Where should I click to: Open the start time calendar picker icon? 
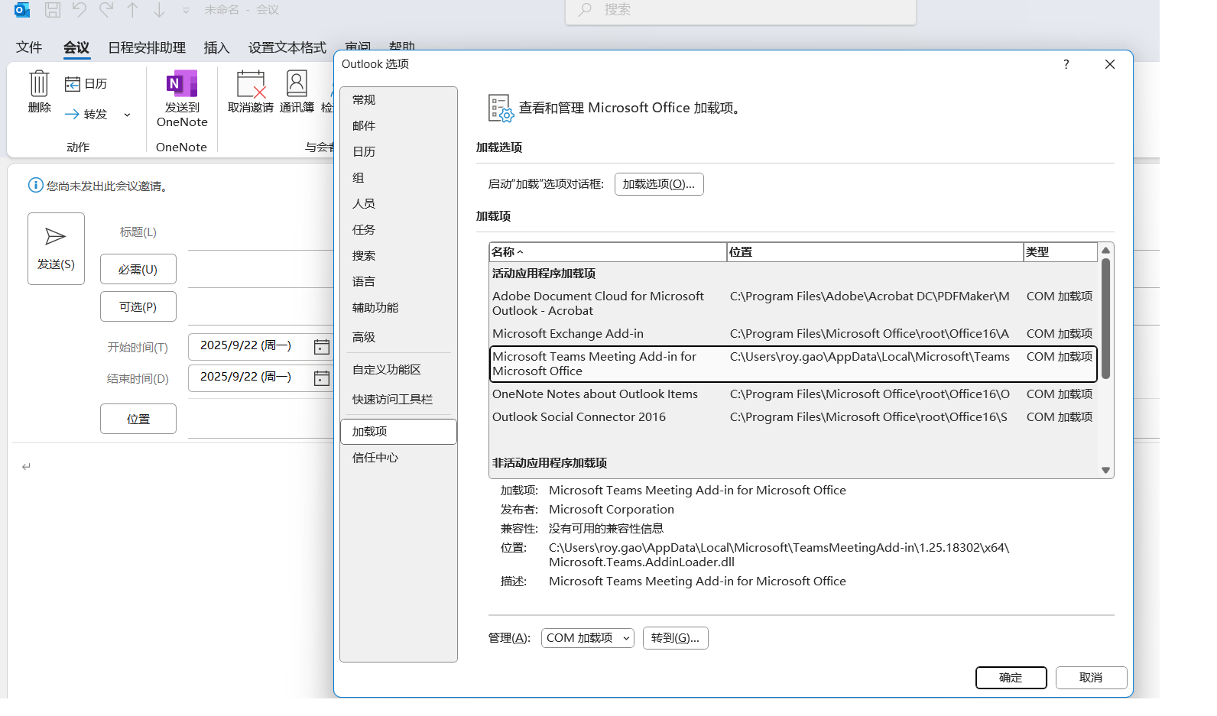[322, 347]
